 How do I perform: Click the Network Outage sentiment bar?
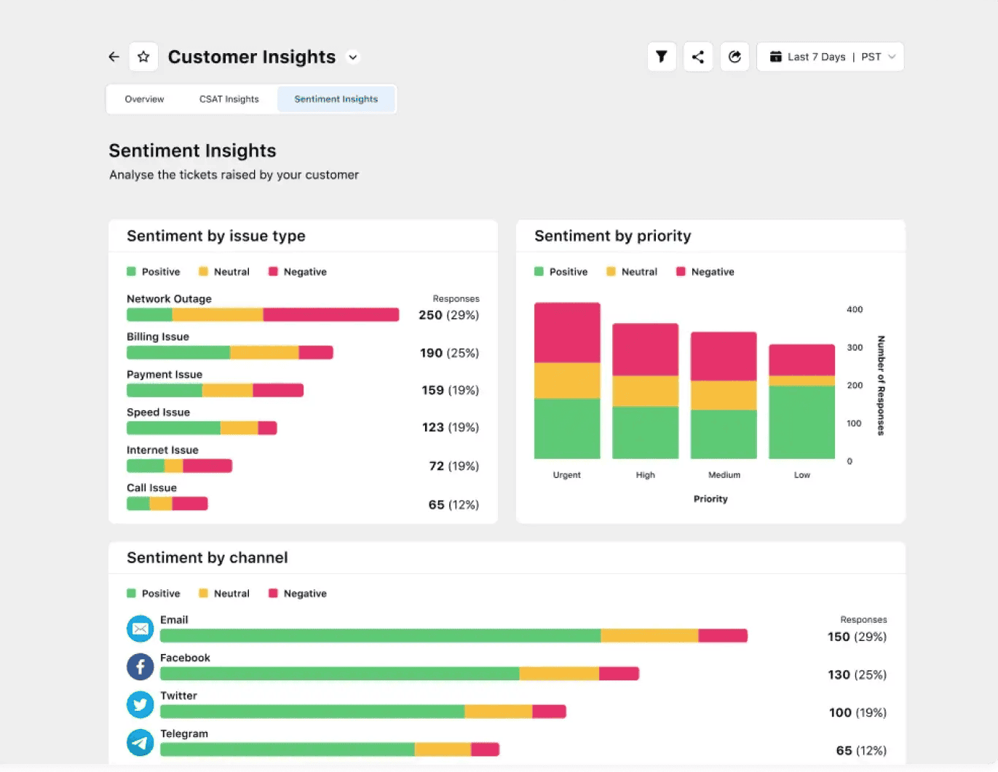(x=262, y=314)
